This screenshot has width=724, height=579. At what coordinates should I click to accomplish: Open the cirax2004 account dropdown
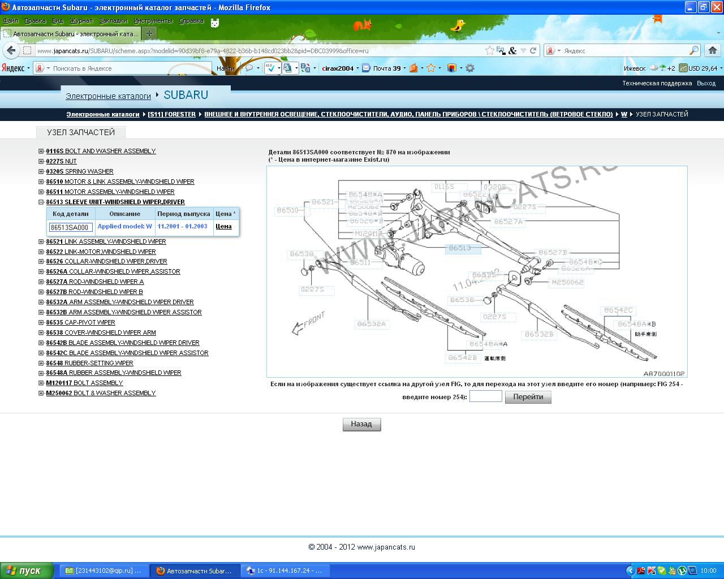tap(341, 68)
